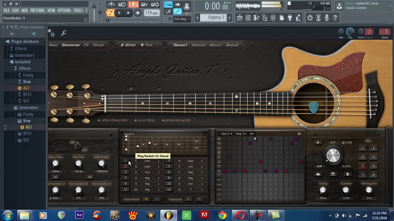The image size is (394, 221).
Task: Open the OPTIONS menu
Action: click(x=64, y=10)
